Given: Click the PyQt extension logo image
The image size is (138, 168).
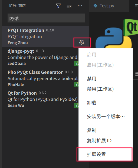Looking at the screenshot, I should pyautogui.click(x=117, y=33).
